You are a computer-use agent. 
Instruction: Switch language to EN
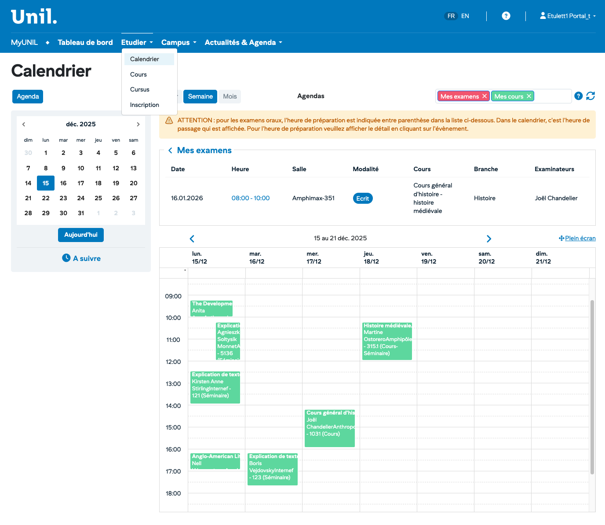(465, 16)
